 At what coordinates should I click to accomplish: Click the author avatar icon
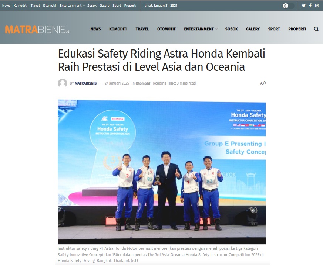click(63, 83)
